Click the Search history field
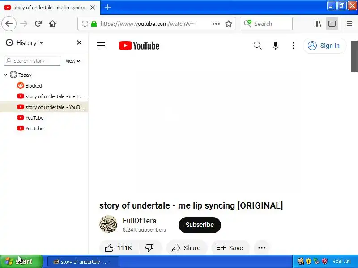This screenshot has width=358, height=268. [x=32, y=61]
